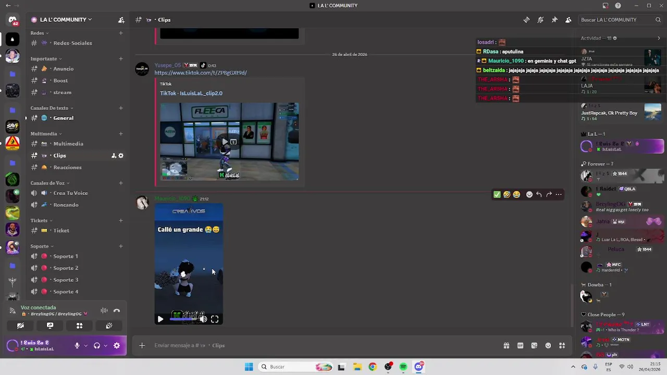Open soundboard button in voice panel
Image resolution: width=667 pixels, height=375 pixels.
pos(109,326)
